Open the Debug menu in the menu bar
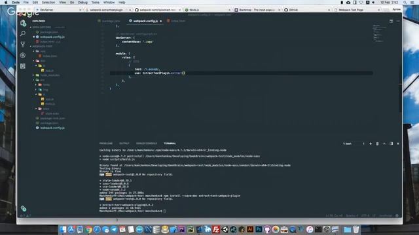 (82, 3)
